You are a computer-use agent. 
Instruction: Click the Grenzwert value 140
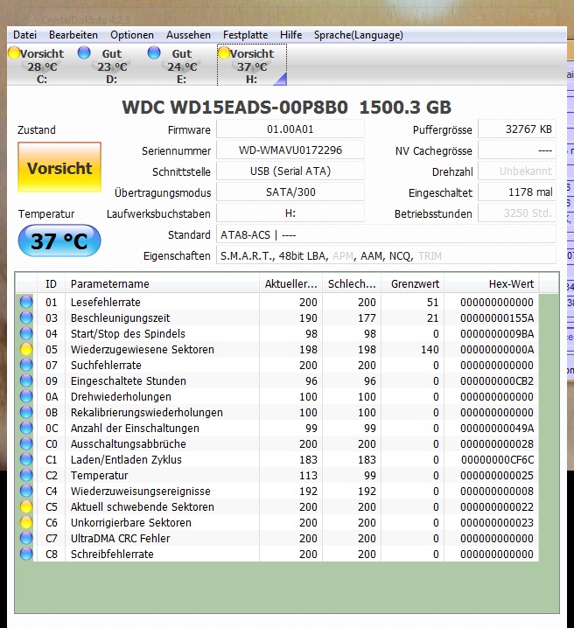click(x=430, y=349)
